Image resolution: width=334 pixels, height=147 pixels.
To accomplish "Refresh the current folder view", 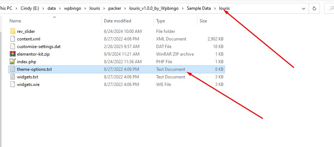I will pos(314,8).
